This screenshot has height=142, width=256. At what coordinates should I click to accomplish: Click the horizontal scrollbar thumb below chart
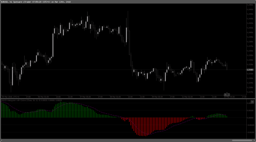pos(242,140)
